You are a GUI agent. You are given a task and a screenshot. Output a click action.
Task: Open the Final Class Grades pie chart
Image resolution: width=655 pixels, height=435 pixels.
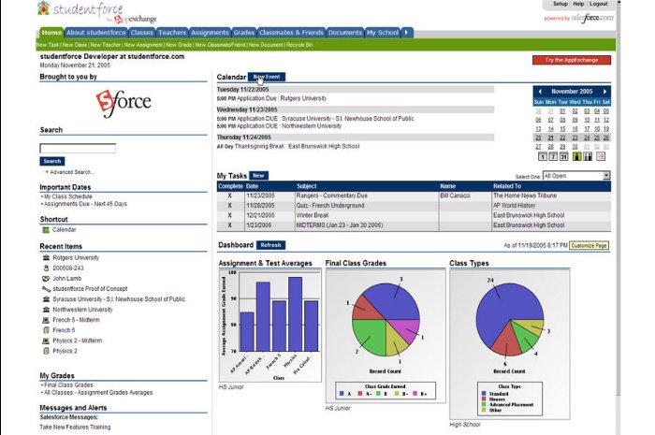tap(386, 336)
